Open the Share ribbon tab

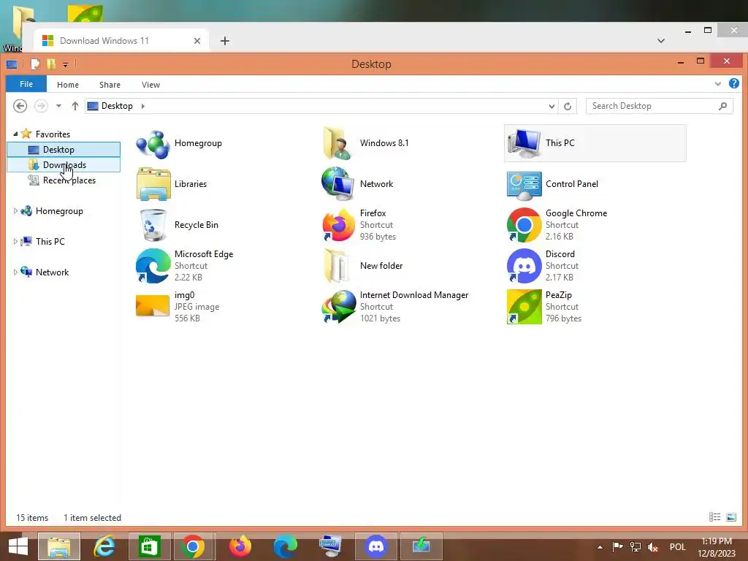(x=110, y=85)
